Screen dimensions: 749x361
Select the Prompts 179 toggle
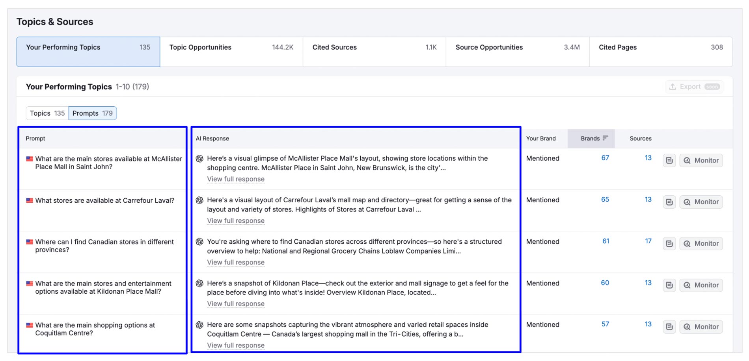tap(92, 113)
